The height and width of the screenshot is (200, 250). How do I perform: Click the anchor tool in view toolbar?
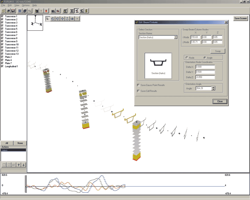tap(67, 19)
